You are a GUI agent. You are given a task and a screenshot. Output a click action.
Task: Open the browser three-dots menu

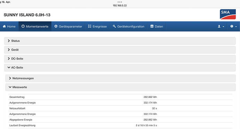(120, 2)
